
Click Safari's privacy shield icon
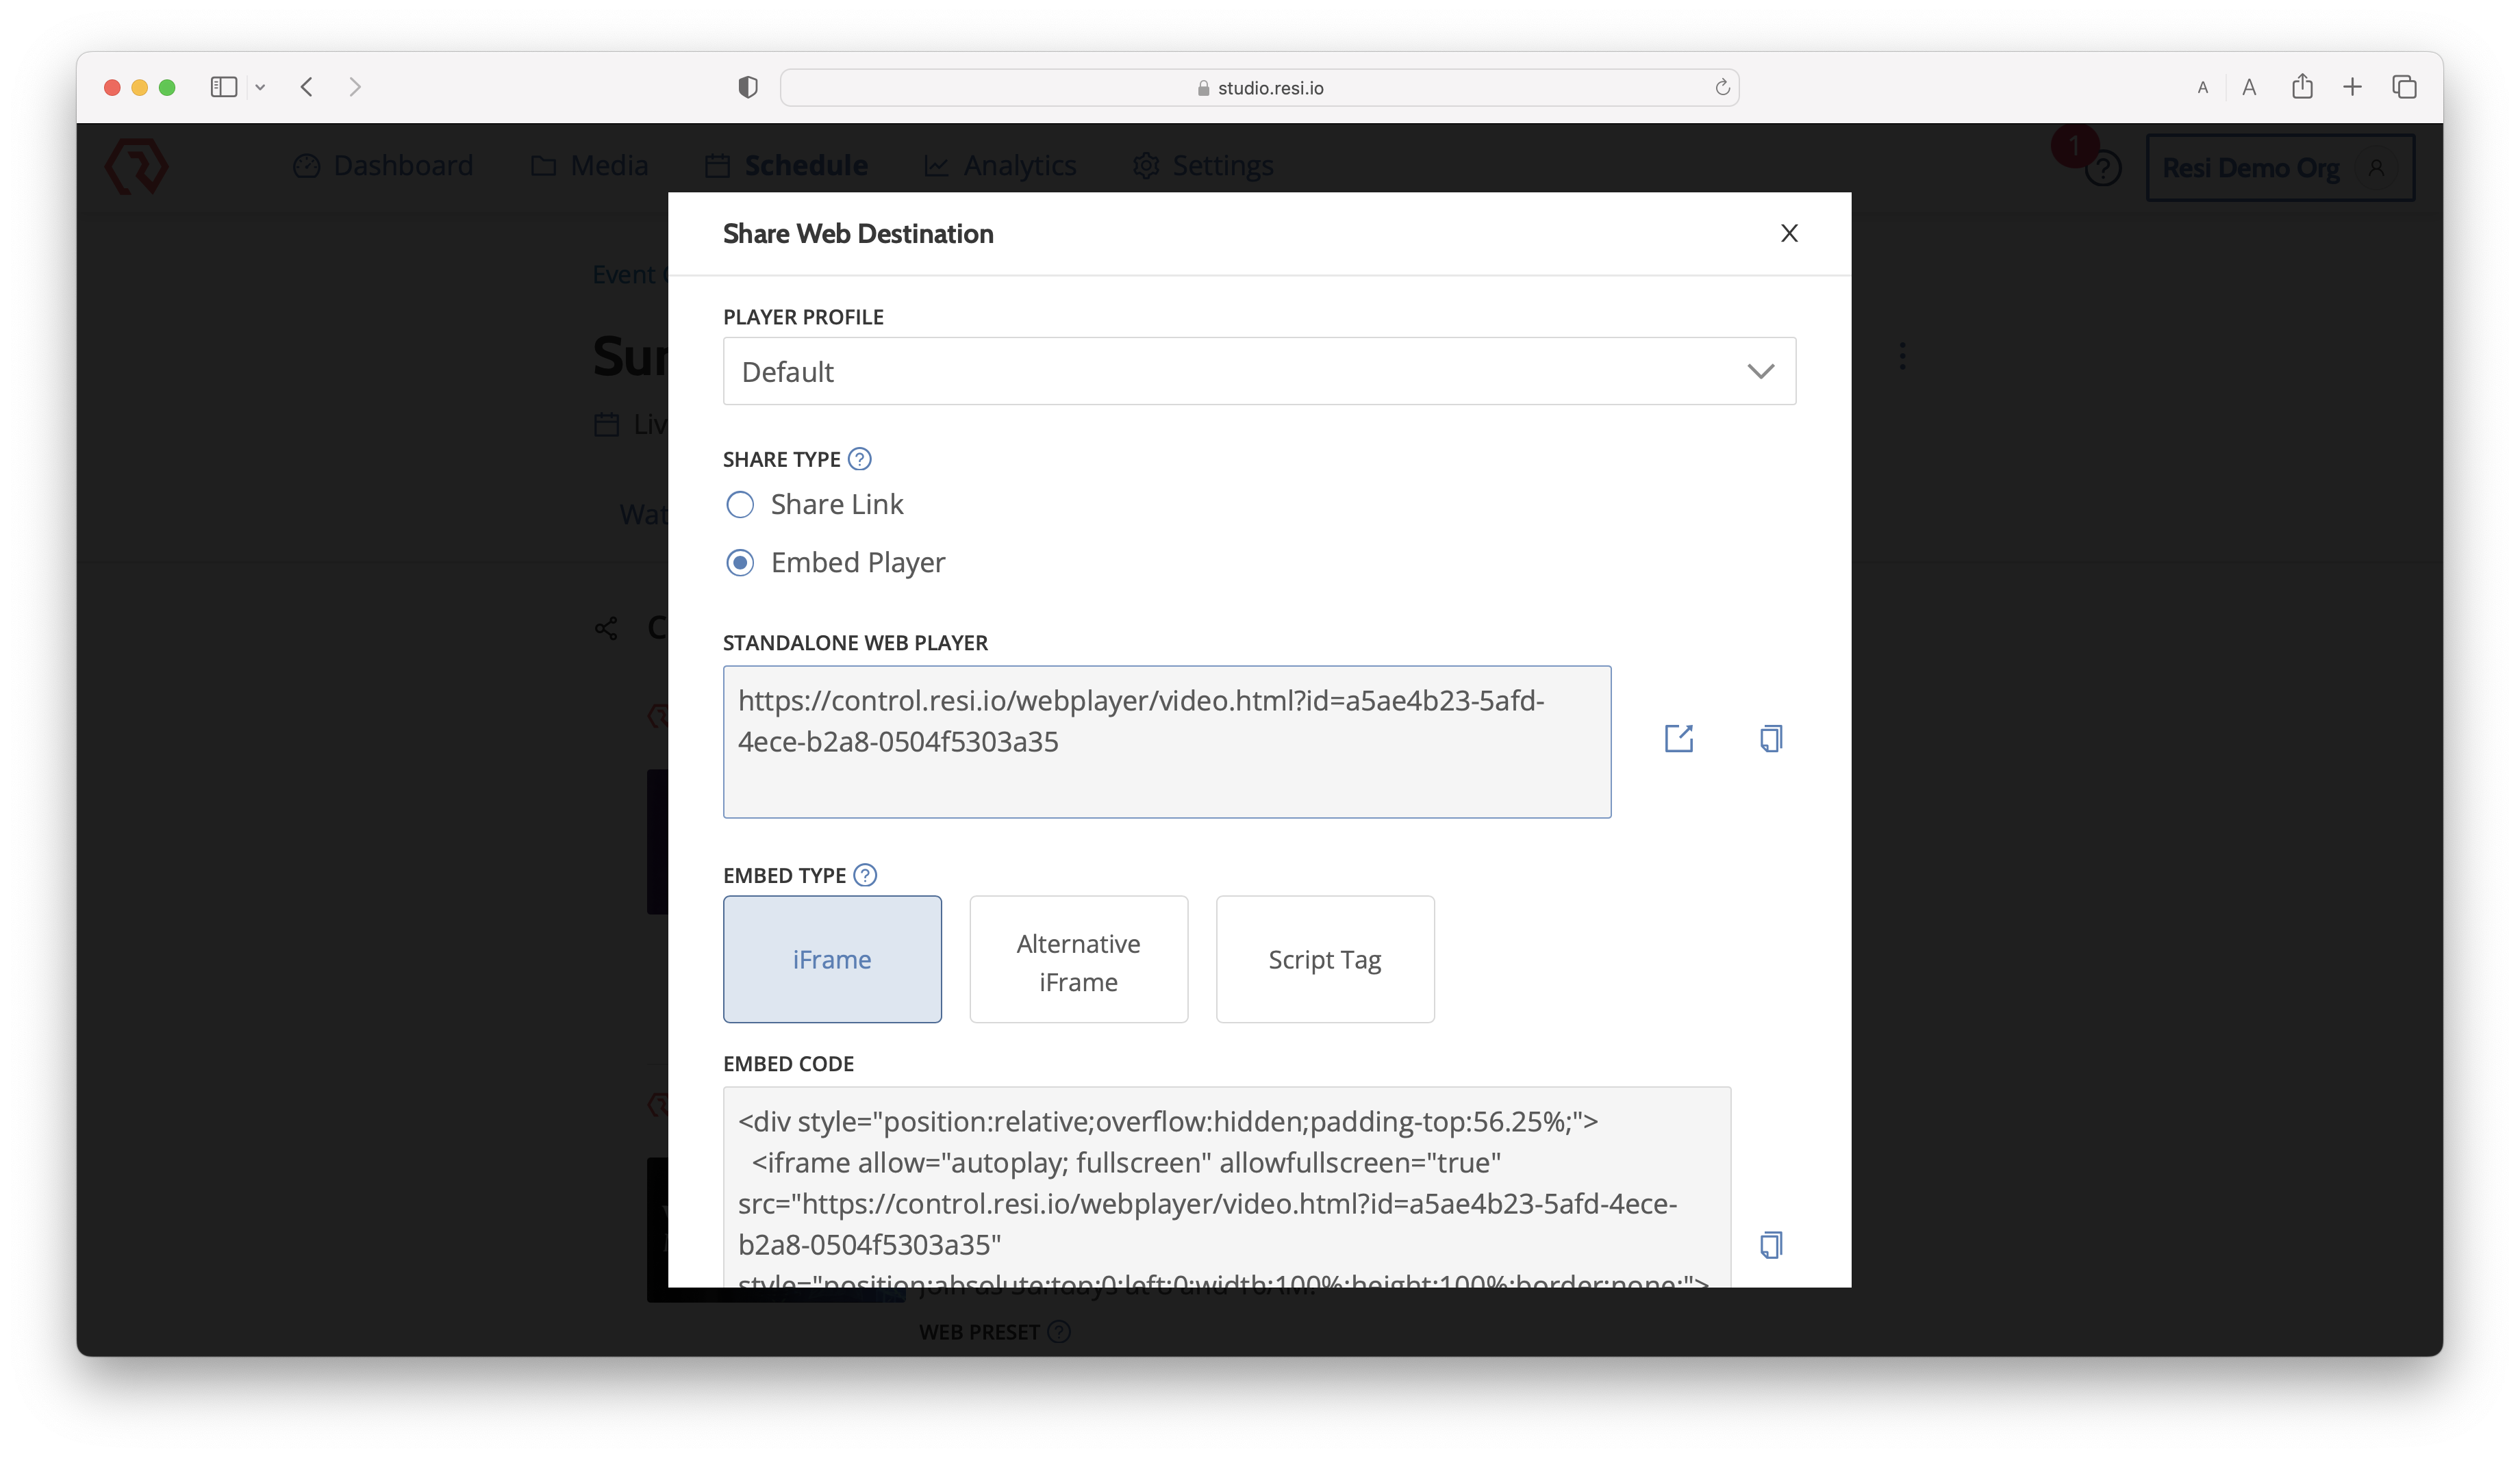tap(747, 87)
